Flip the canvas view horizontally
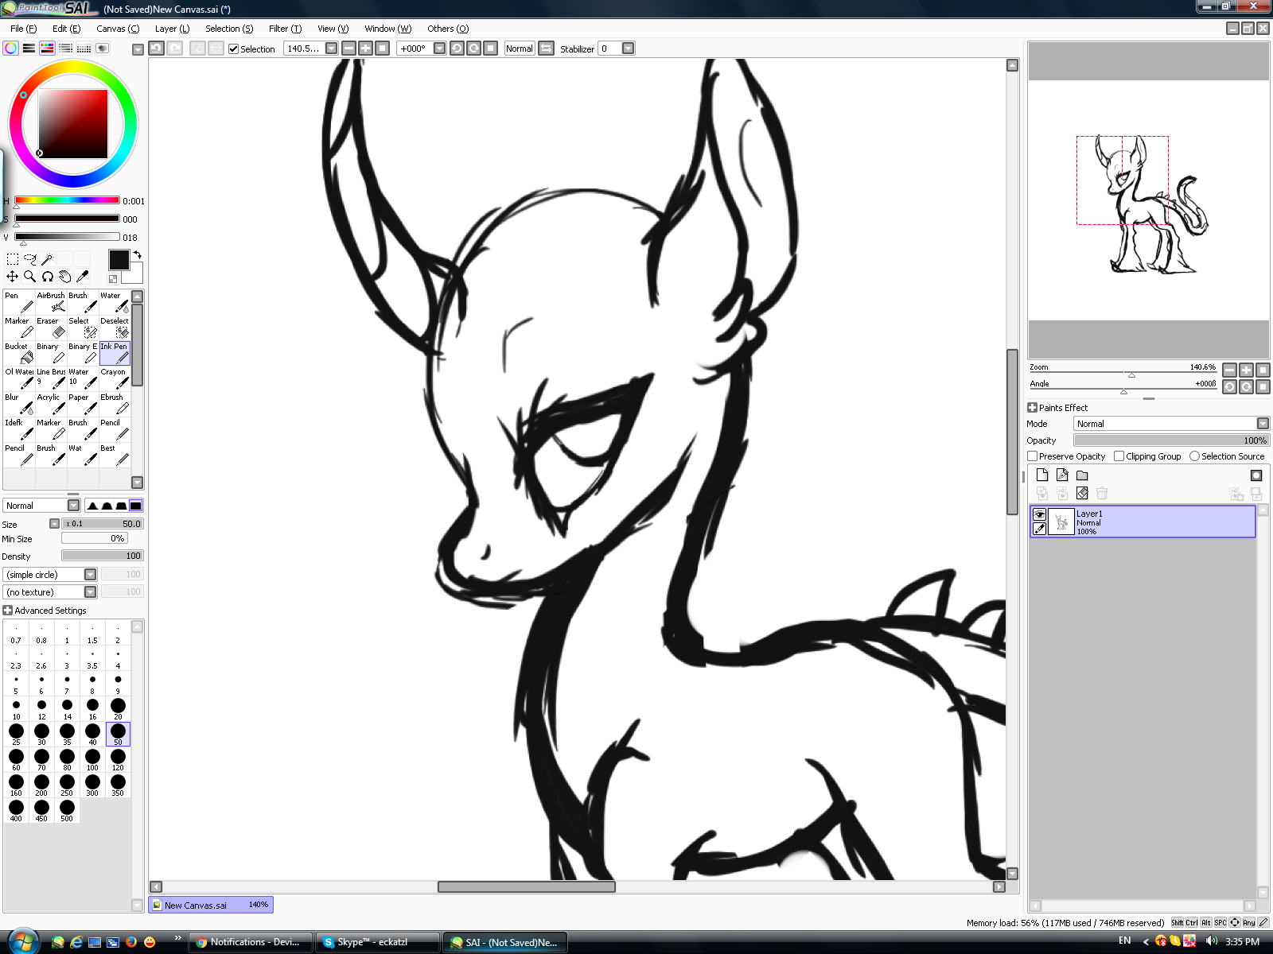The width and height of the screenshot is (1273, 954). [546, 48]
